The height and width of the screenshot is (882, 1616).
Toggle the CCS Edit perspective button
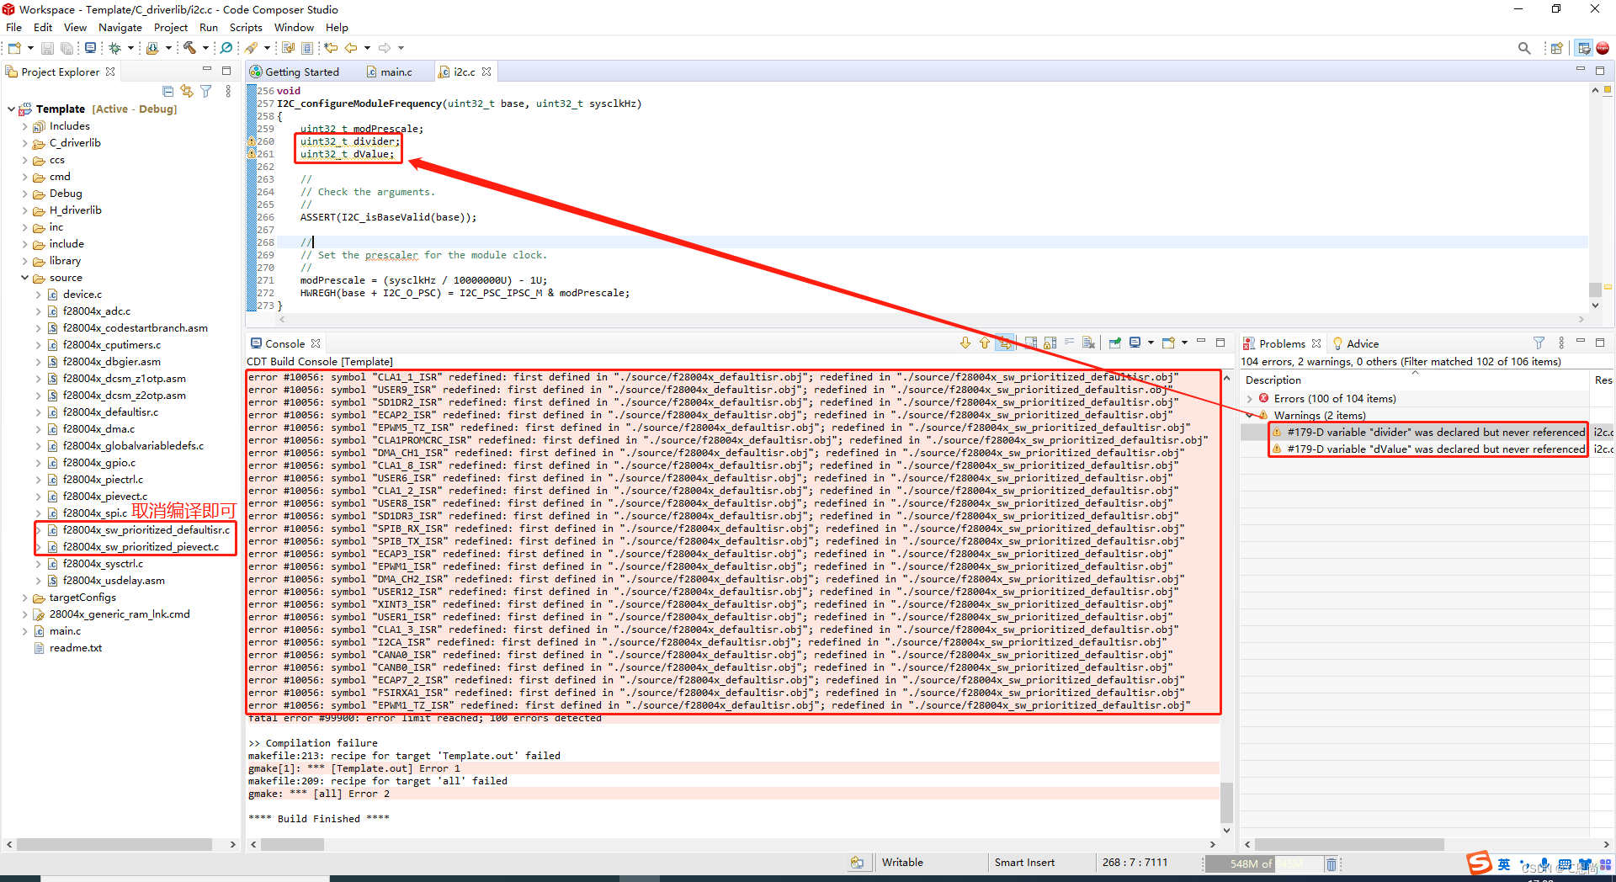pos(1583,48)
